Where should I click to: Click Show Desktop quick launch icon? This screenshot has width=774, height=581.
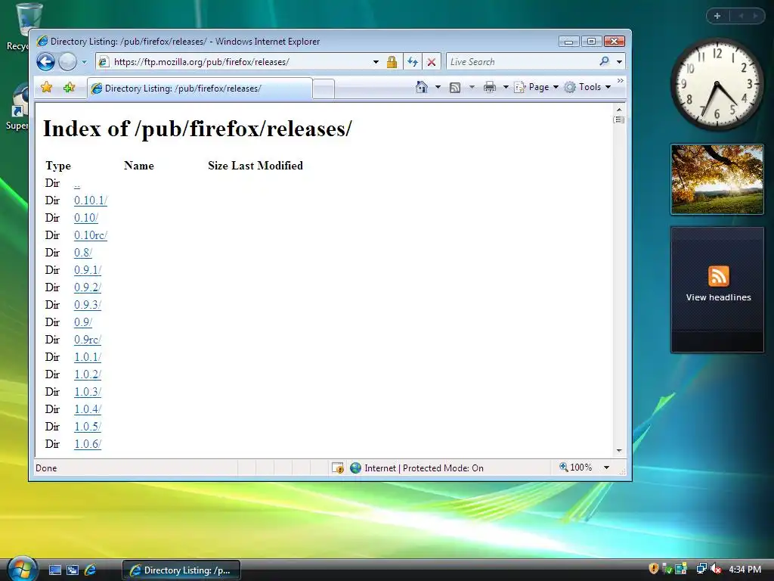click(x=54, y=570)
